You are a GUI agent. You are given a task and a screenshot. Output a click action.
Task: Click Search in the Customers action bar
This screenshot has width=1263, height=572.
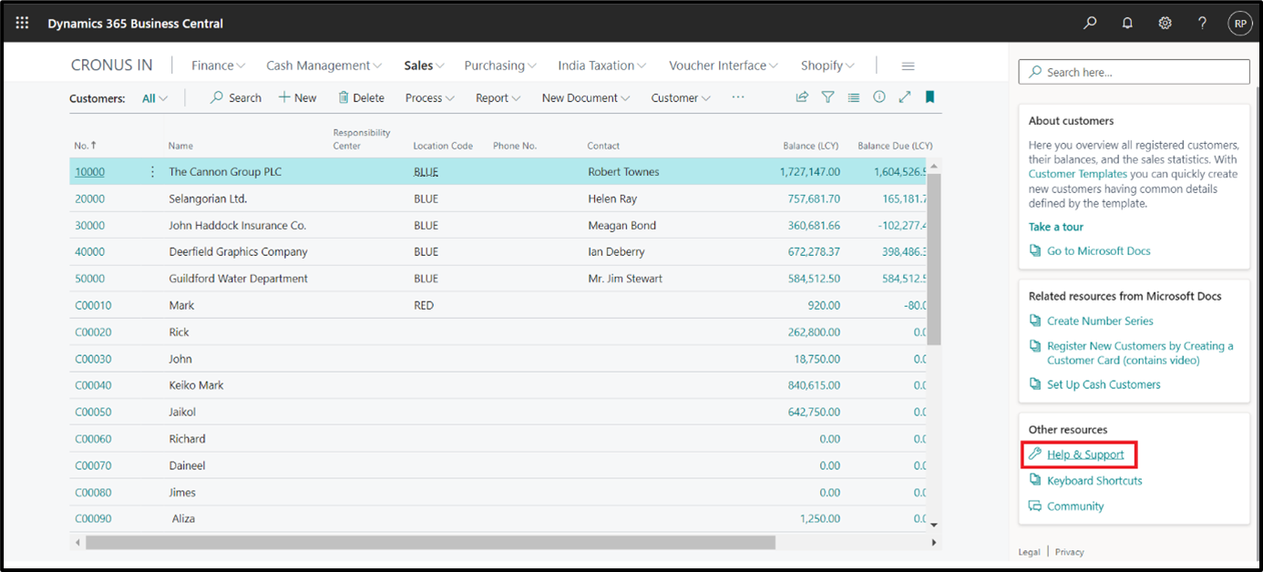(x=236, y=97)
